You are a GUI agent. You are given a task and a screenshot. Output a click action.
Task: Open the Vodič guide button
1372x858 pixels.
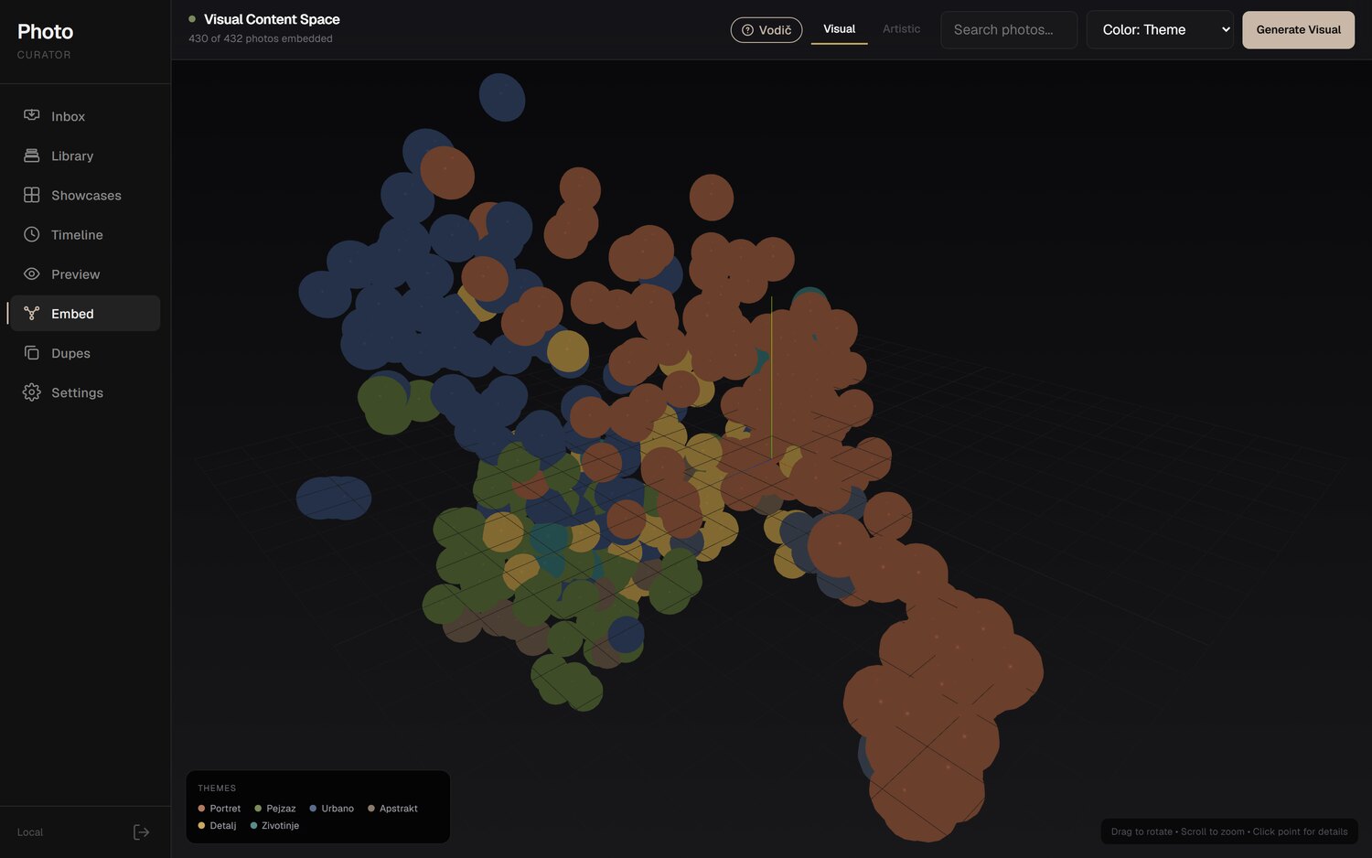(x=766, y=30)
